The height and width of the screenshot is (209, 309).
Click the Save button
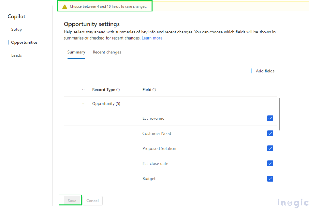[x=72, y=201]
